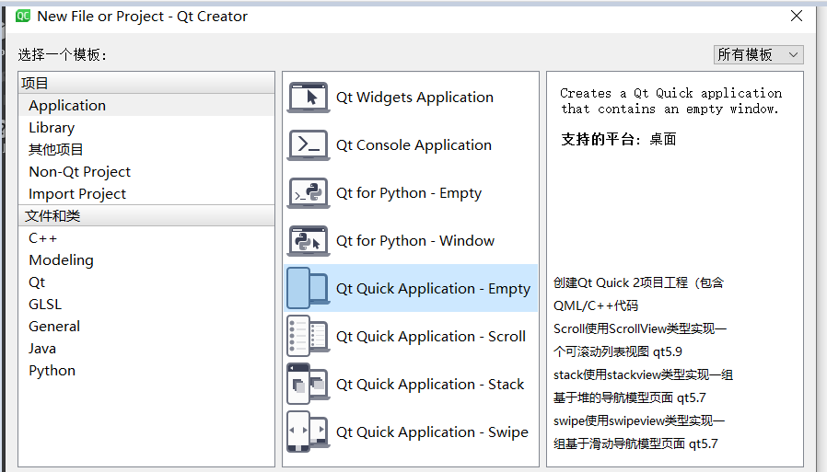
Task: Choose the Qt Console Application label
Action: (413, 144)
